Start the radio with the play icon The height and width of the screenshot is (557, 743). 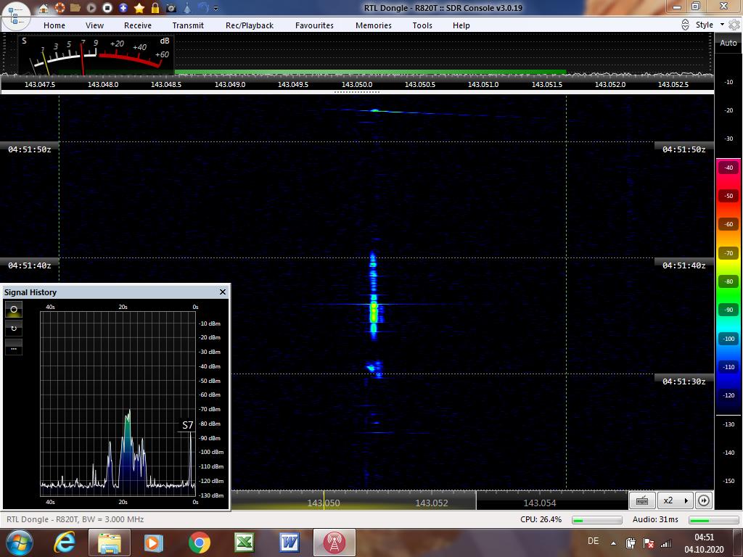(x=91, y=8)
